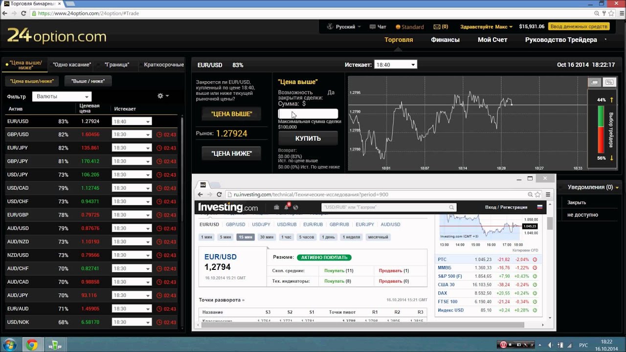Open Chrome from the Windows taskbar
Image resolution: width=626 pixels, height=352 pixels.
(32, 345)
